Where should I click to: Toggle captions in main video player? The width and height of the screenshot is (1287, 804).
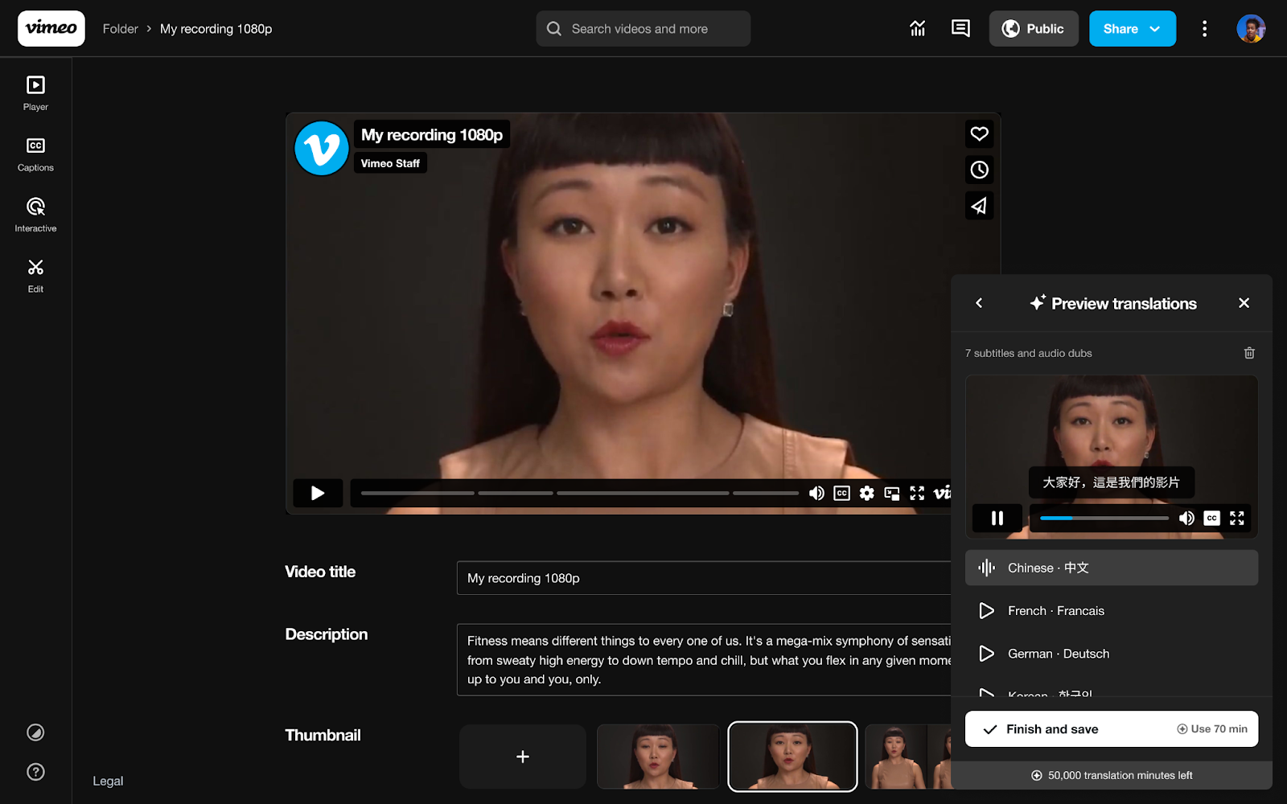tap(841, 493)
